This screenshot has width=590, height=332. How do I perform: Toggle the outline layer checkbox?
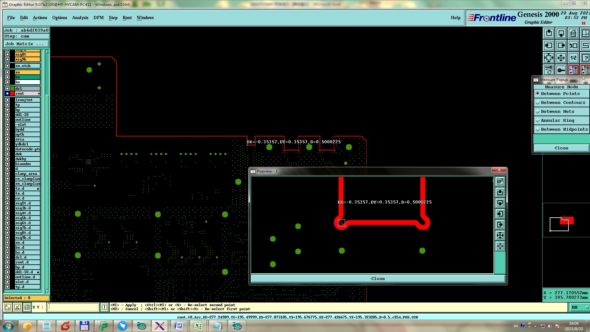coord(7,120)
